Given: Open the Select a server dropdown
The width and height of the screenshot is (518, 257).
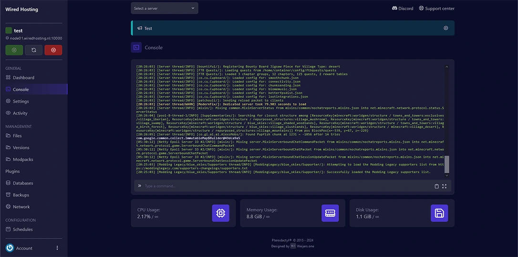Looking at the screenshot, I should 165,8.
